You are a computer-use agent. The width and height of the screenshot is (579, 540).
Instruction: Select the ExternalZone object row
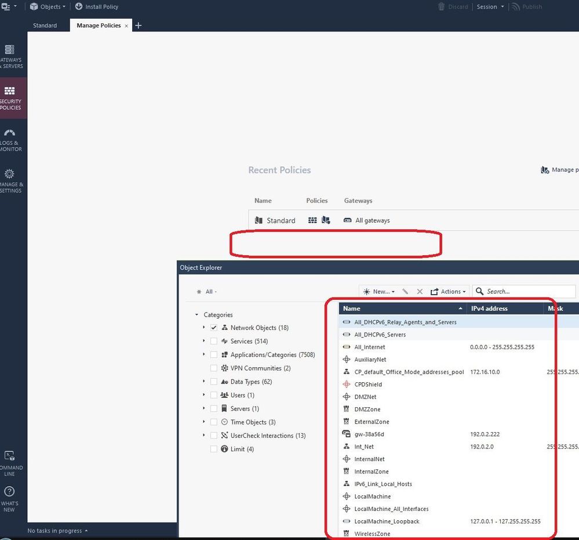coord(458,422)
